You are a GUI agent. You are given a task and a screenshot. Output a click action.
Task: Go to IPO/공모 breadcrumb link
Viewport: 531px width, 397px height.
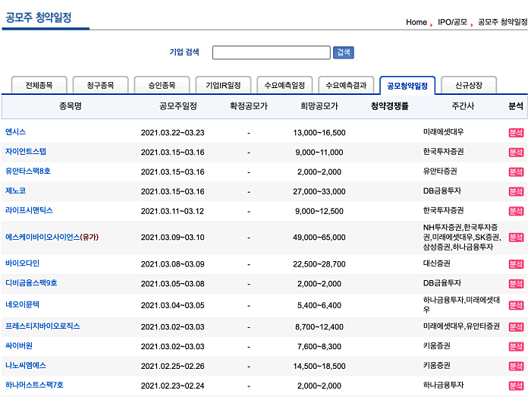(x=452, y=22)
